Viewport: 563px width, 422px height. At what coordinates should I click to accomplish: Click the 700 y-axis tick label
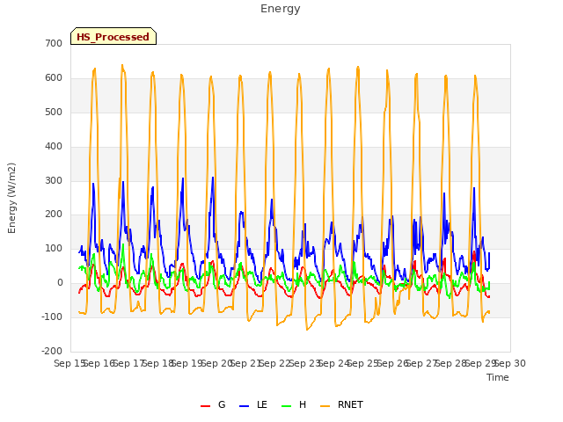point(54,43)
